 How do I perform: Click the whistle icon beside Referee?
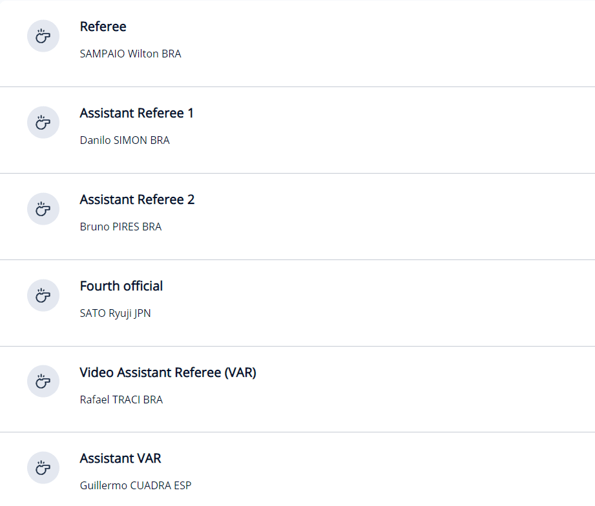[43, 36]
